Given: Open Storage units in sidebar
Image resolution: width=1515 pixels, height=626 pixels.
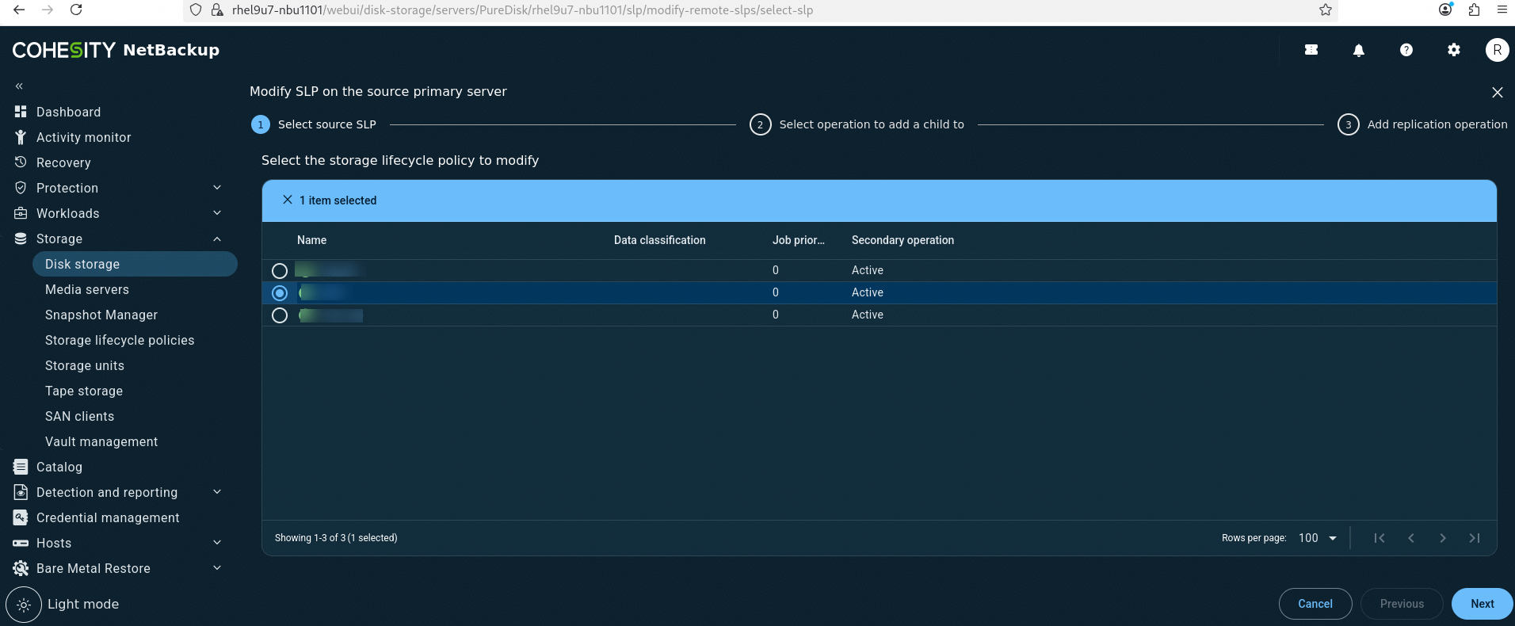Looking at the screenshot, I should (85, 365).
